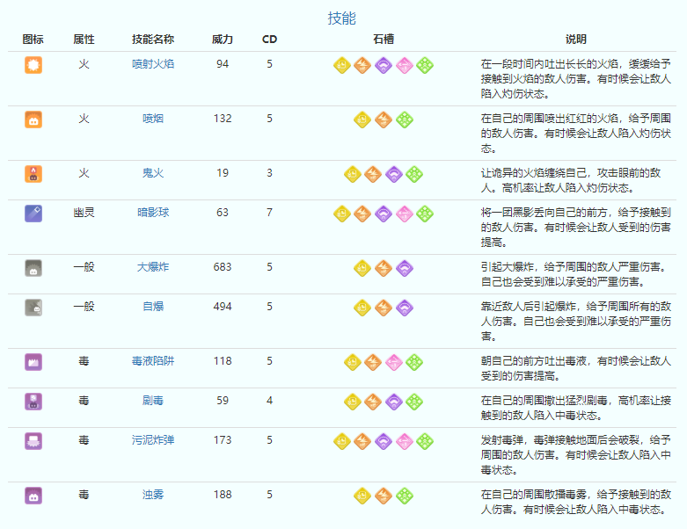Screen dimensions: 687x529
Task: Click the 喷烟 fire skill icon
Action: pos(33,120)
